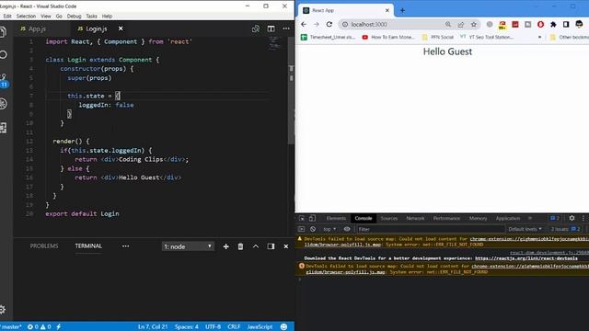The height and width of the screenshot is (331, 589).
Task: Toggle DevTools inspect element picker
Action: (302, 219)
